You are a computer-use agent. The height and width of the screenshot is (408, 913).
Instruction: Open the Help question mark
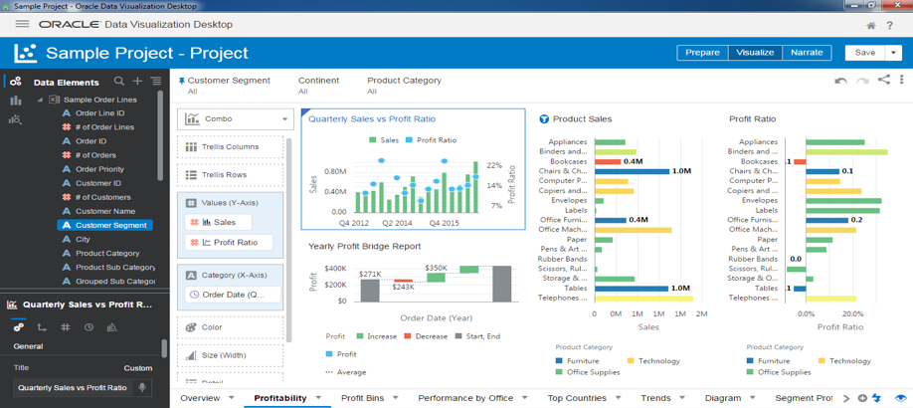[x=890, y=26]
